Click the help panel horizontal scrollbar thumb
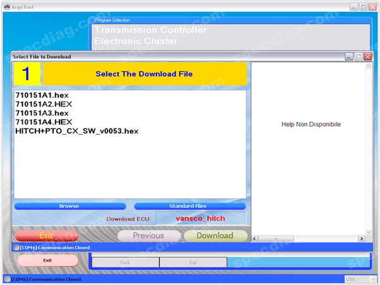This screenshot has width=380, height=285. (x=276, y=239)
